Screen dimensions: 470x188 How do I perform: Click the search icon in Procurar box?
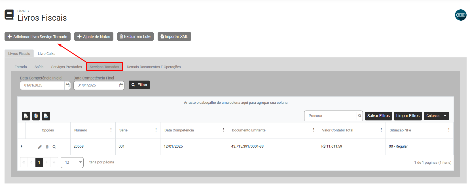[360, 116]
